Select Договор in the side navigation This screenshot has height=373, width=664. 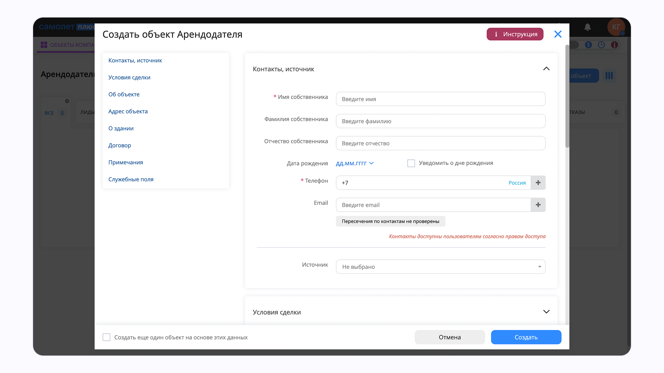(x=120, y=145)
